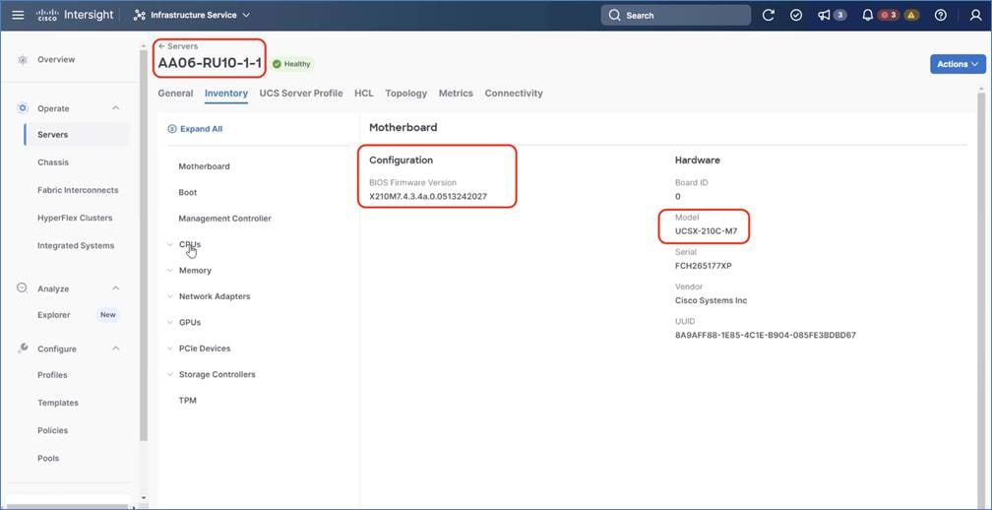Viewport: 992px width, 510px height.
Task: Click the yellow warning alarms badge
Action: 911,15
